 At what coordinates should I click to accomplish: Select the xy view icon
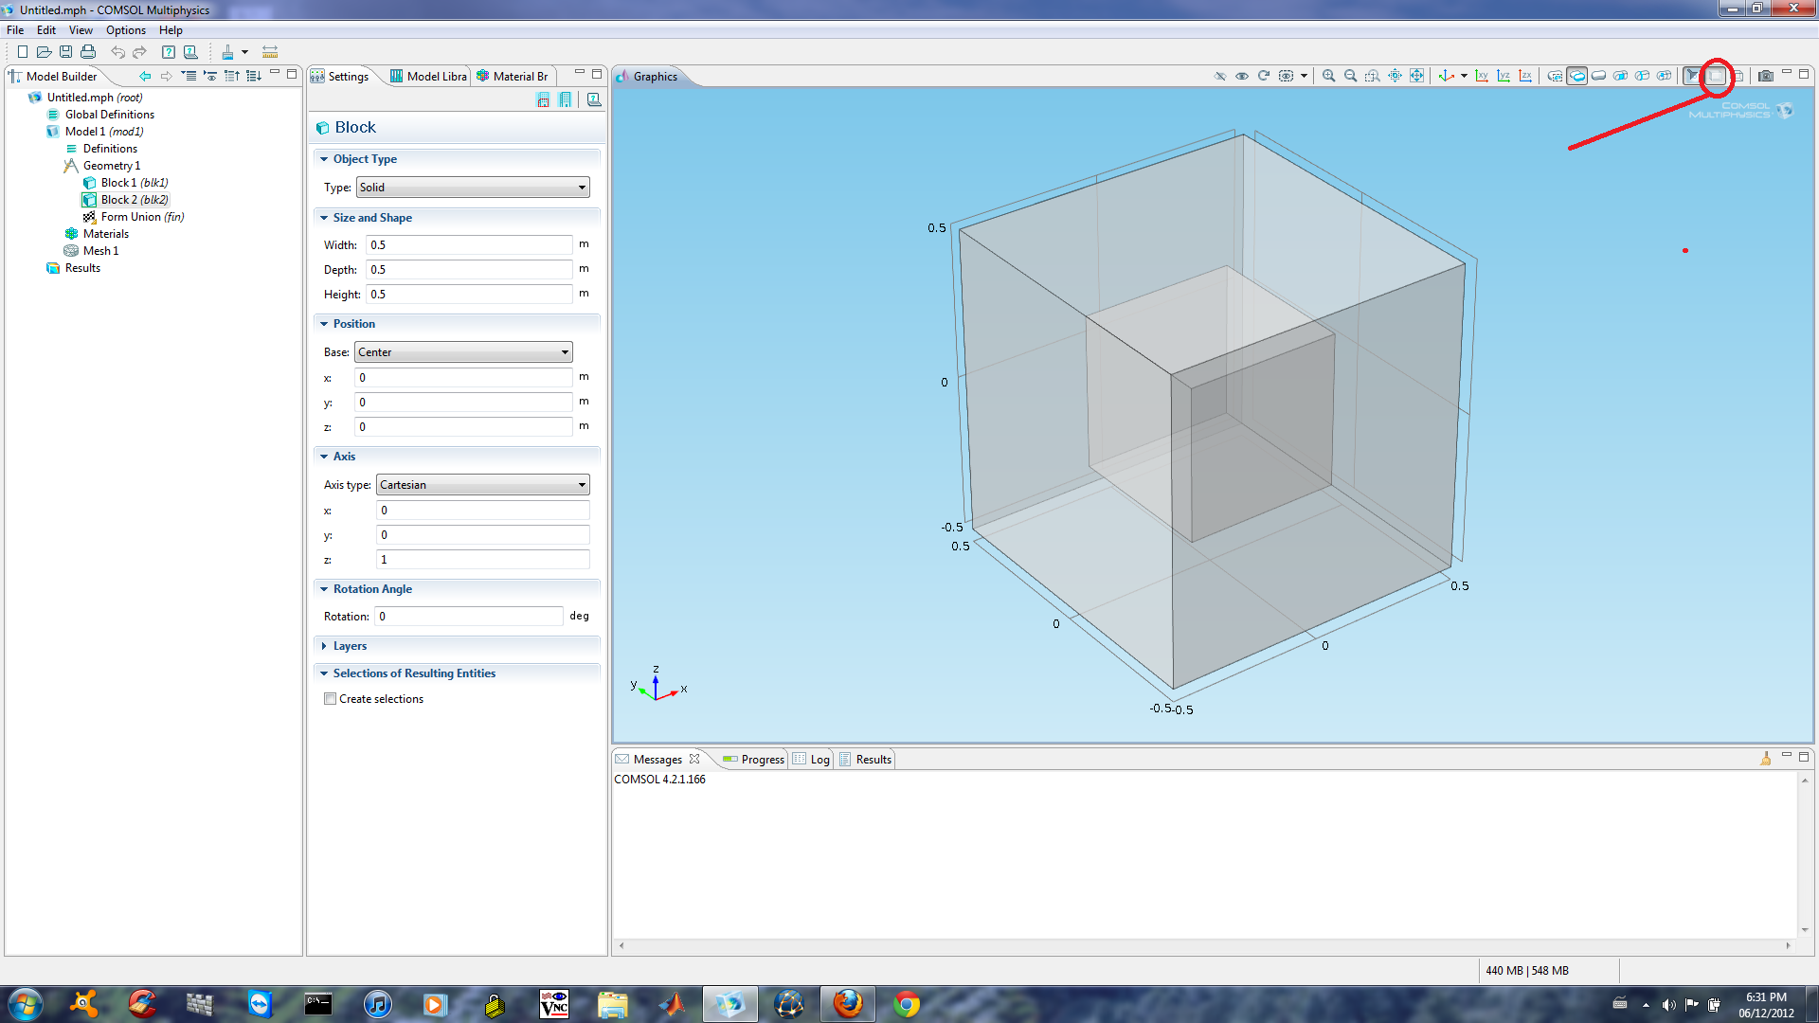(x=1482, y=76)
